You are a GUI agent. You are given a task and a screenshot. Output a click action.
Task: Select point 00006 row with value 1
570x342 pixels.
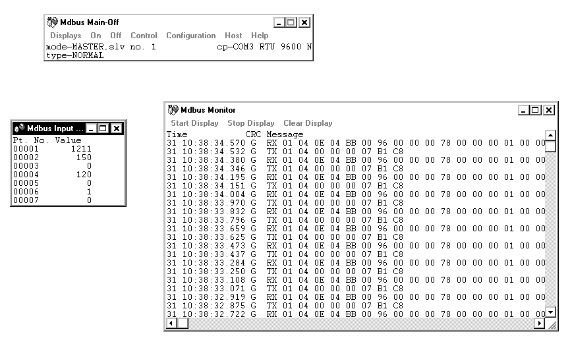click(x=52, y=192)
